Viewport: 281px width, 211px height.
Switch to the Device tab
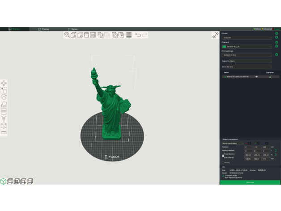click(x=72, y=29)
